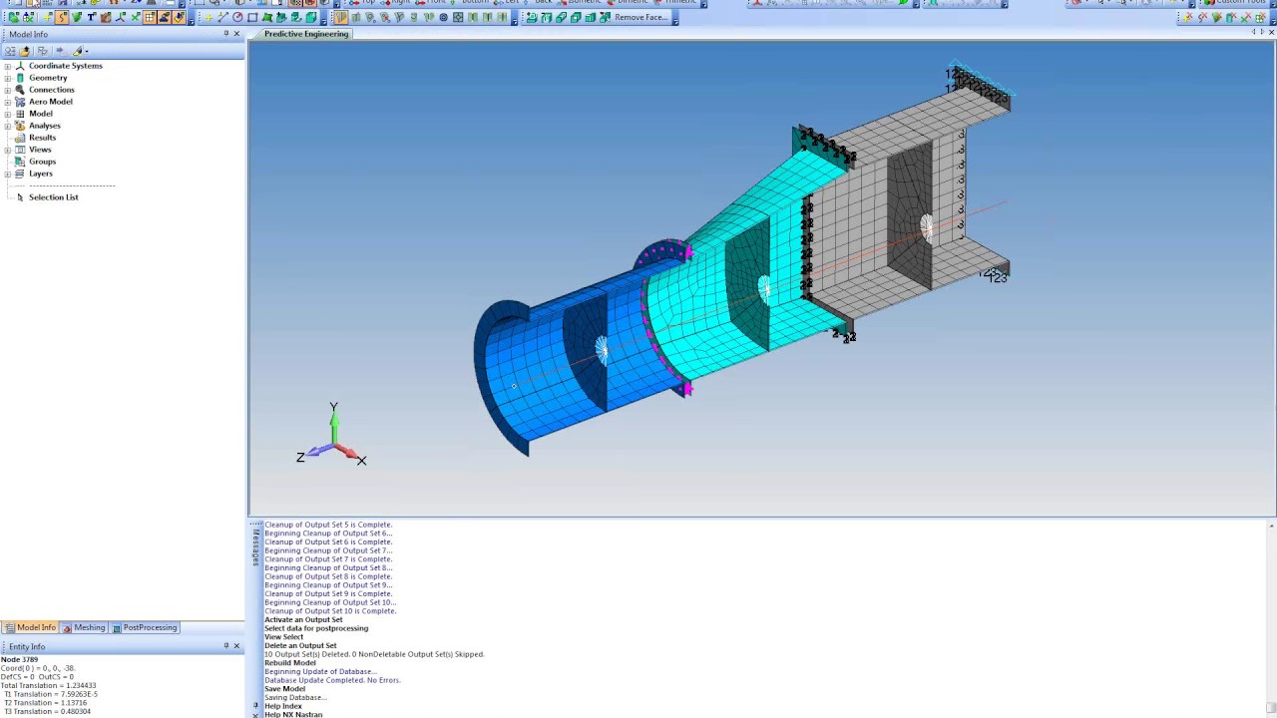This screenshot has height=718, width=1277.
Task: Expand the Views tree node
Action: click(x=8, y=150)
